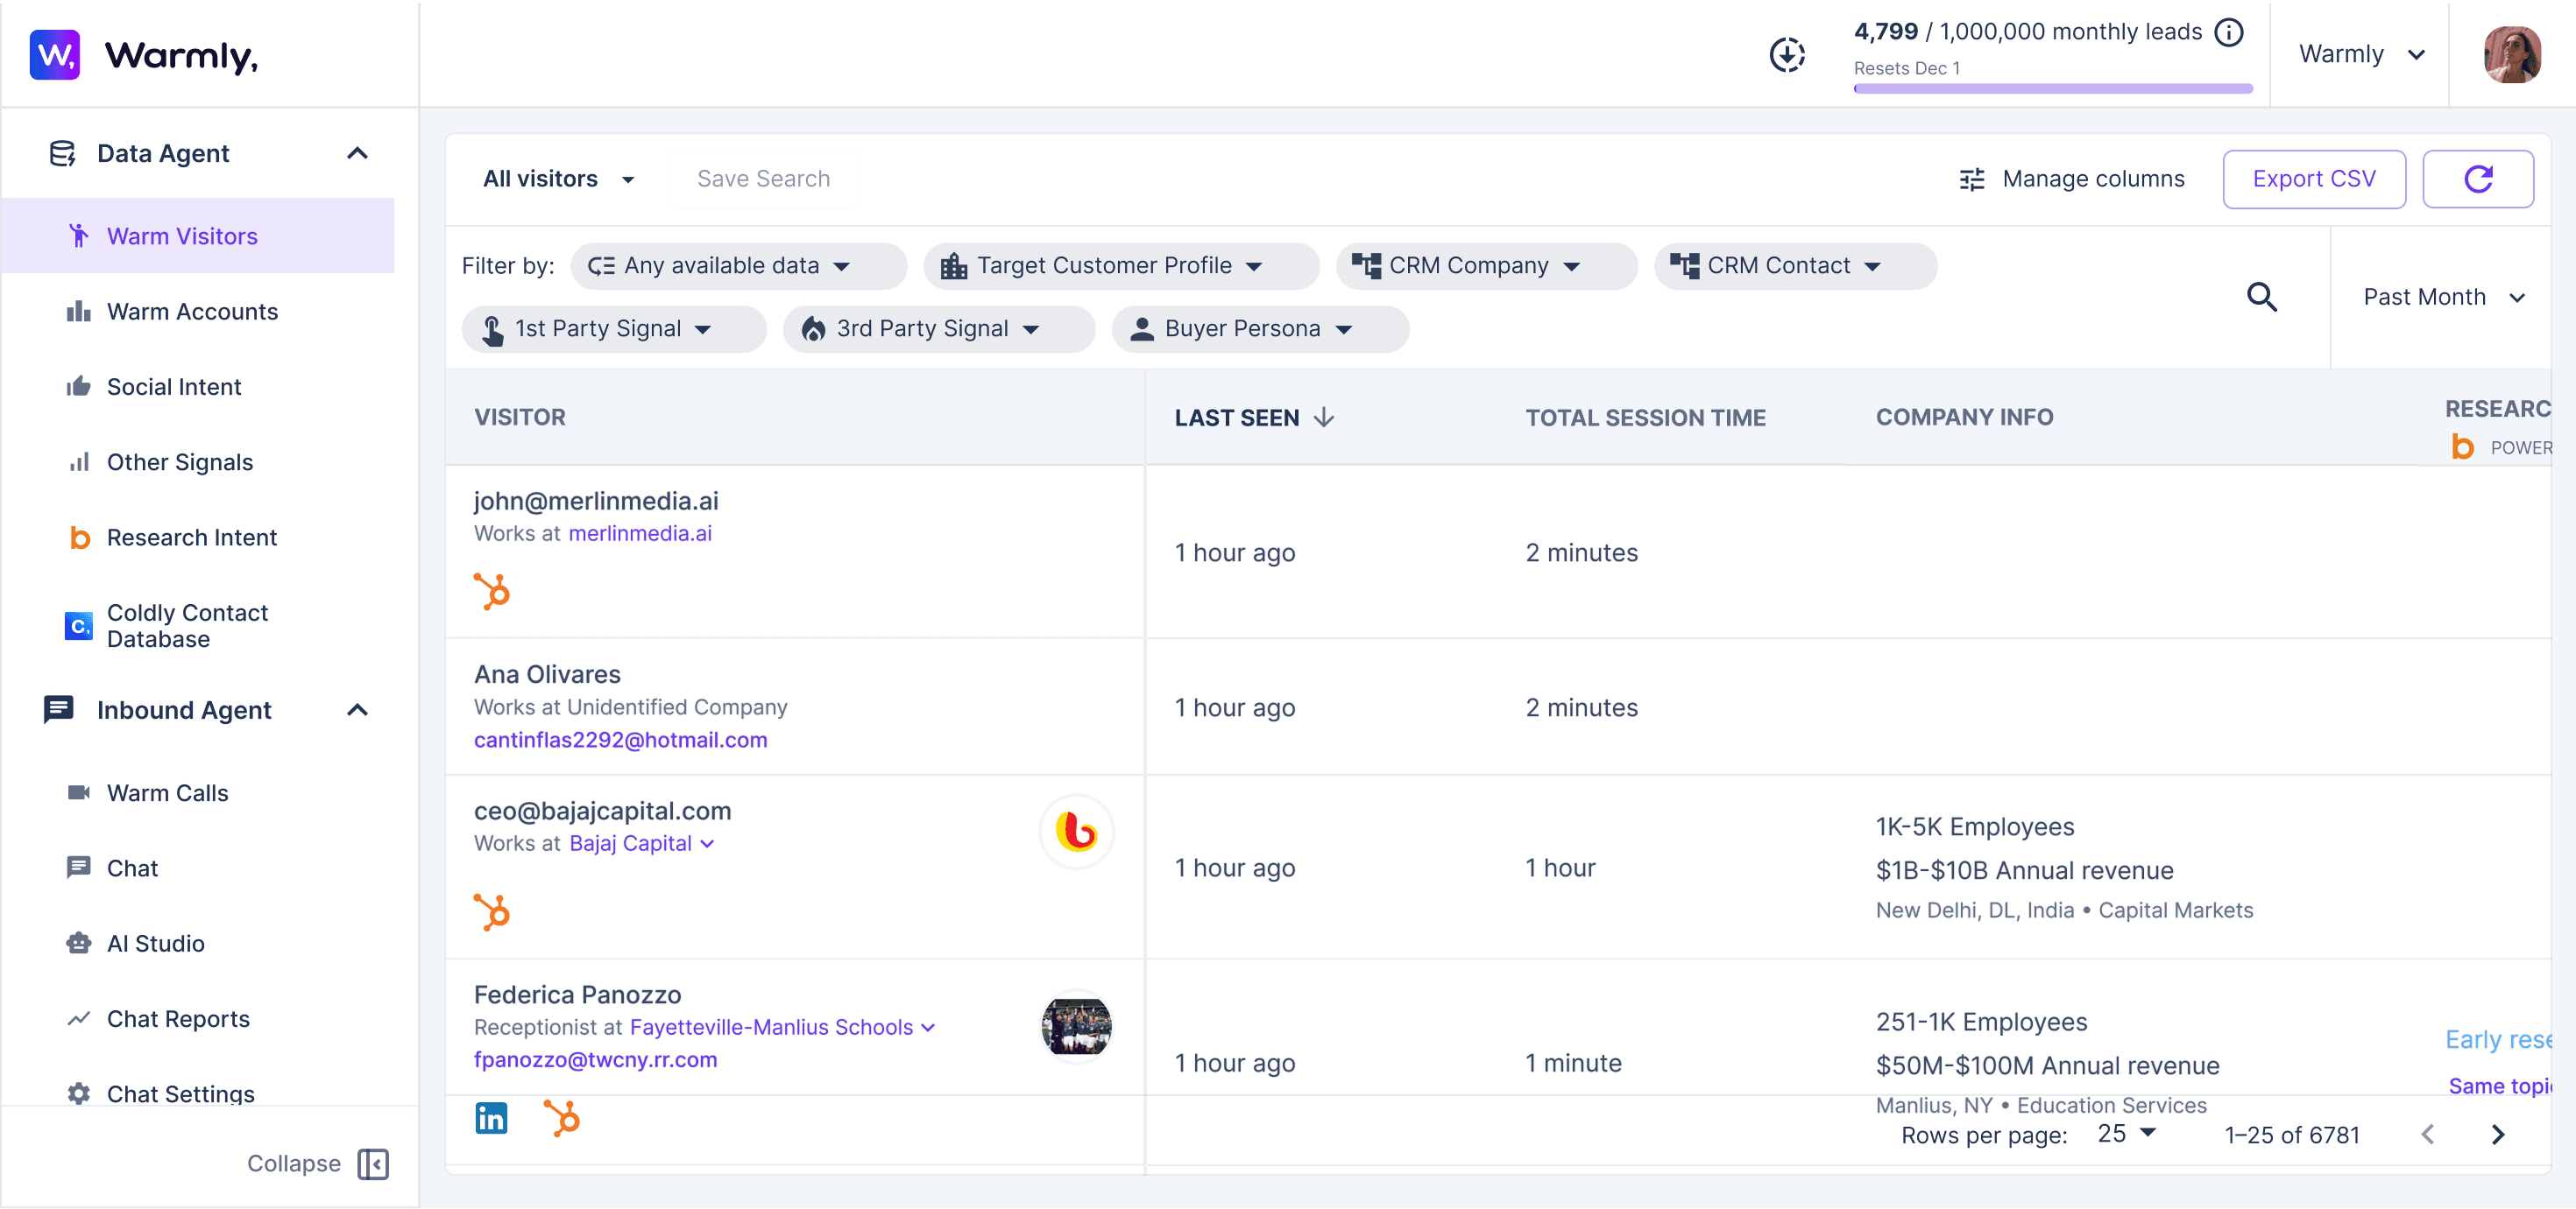Open the Buyer Persona filter

(1260, 328)
